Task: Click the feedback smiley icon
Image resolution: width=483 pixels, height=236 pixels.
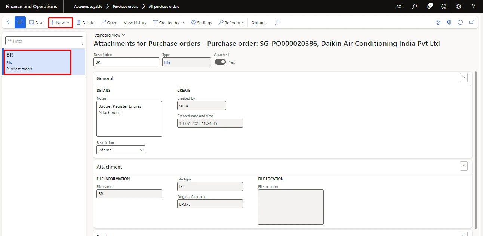Action: [x=444, y=6]
